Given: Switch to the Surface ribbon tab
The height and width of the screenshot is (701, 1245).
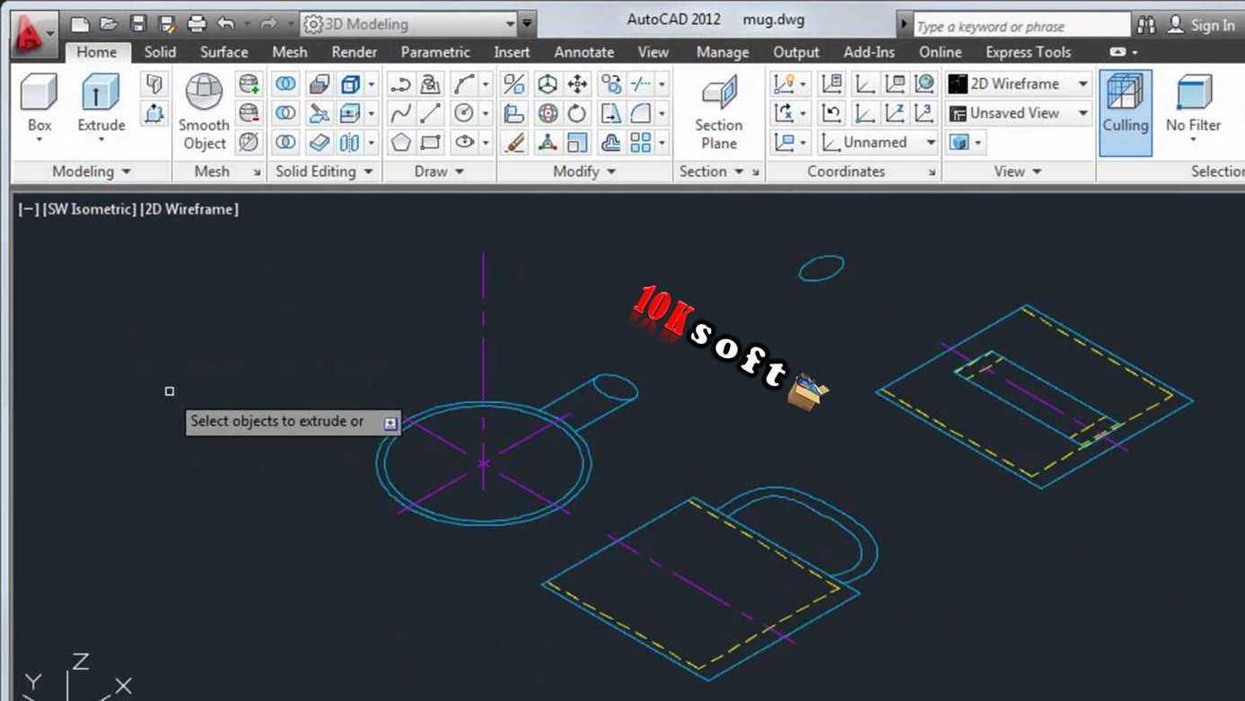Looking at the screenshot, I should pos(224,52).
